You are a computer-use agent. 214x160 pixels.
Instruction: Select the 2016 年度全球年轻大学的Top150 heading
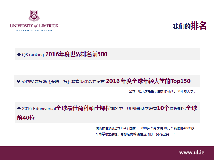148,81
